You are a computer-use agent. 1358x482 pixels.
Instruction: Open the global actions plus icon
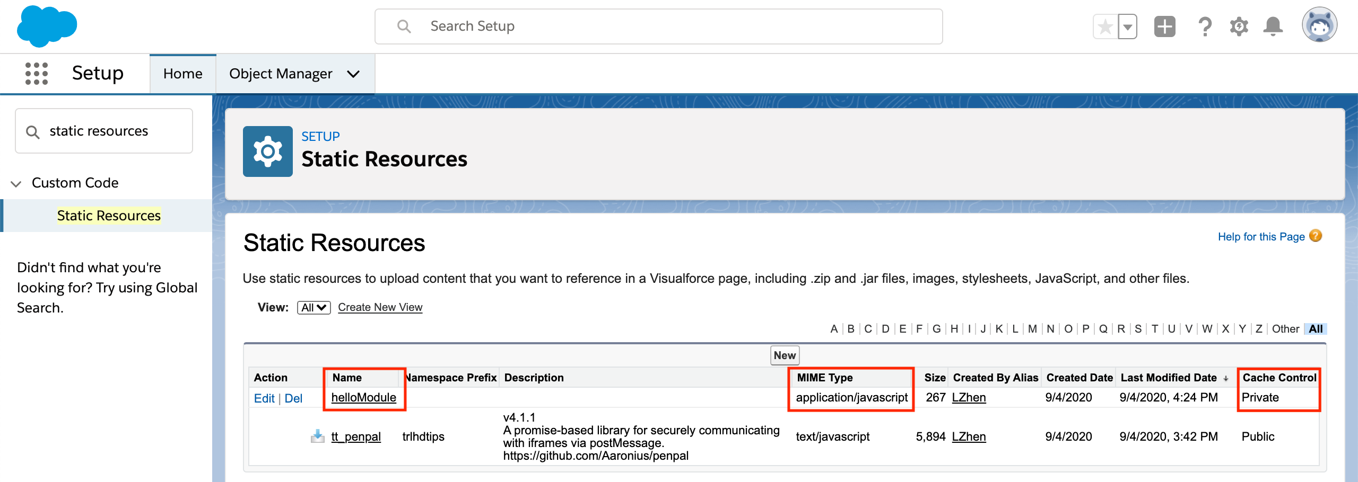(1164, 26)
